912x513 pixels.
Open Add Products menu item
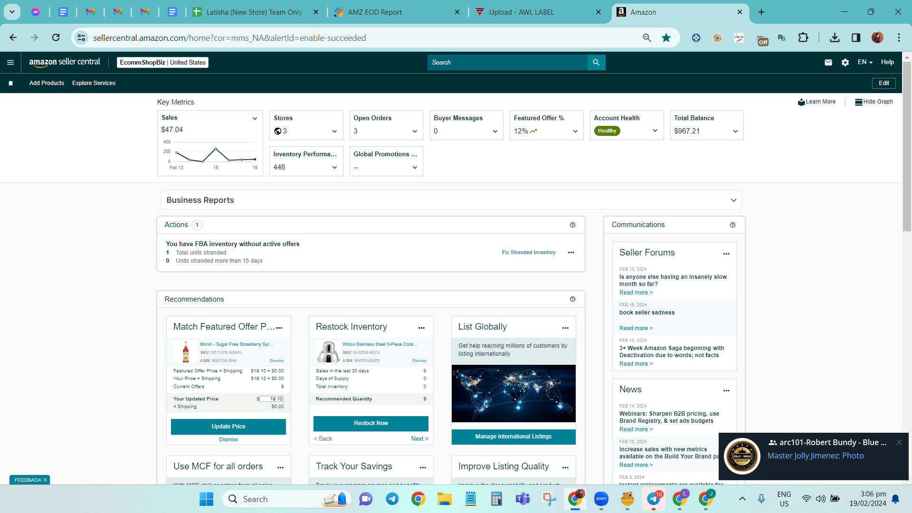pos(47,83)
